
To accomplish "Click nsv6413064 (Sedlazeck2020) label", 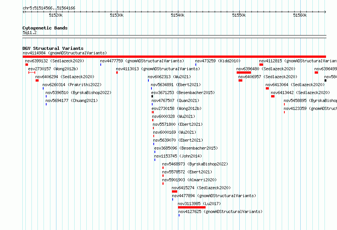I will click(x=295, y=85).
